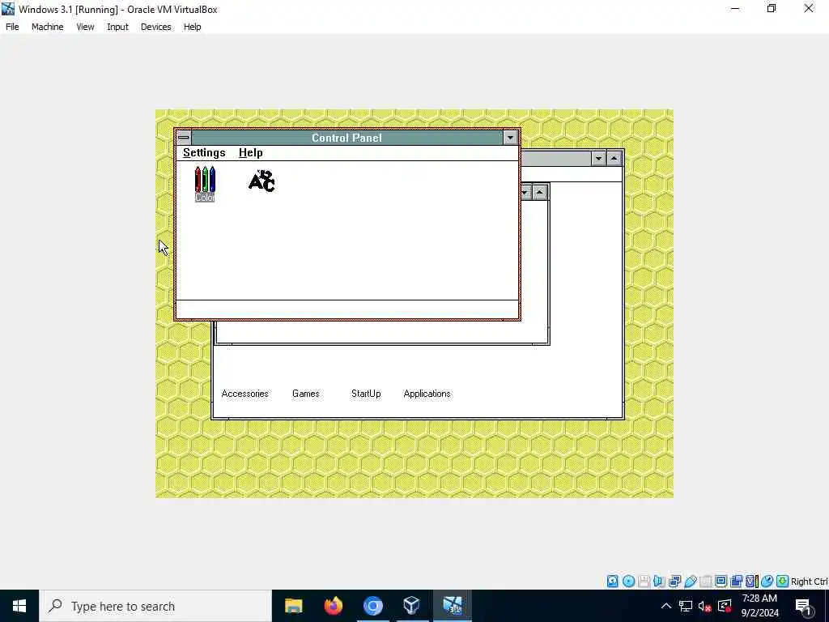Click the VirtualBox keyboard capture indicator

point(783,582)
